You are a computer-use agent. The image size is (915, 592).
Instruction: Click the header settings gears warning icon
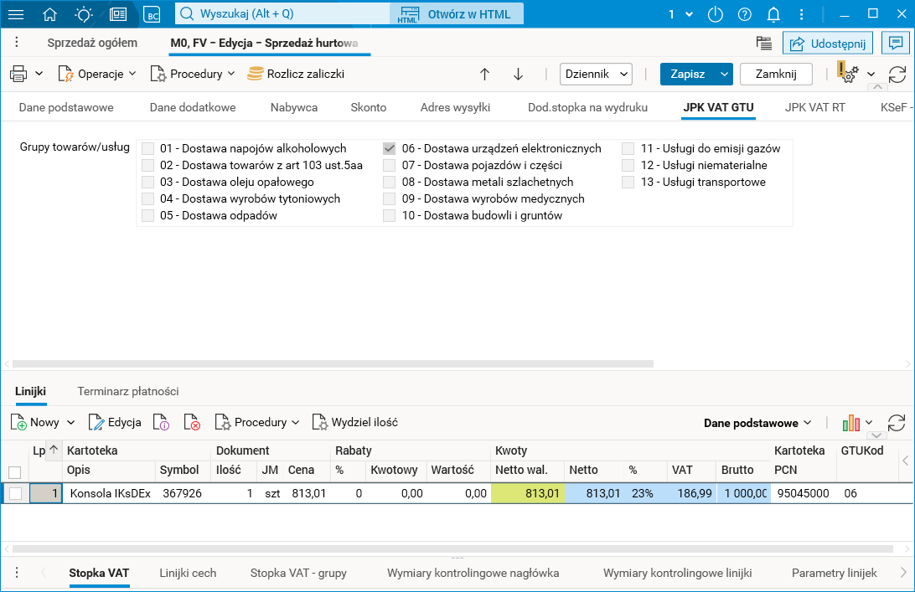click(x=848, y=74)
